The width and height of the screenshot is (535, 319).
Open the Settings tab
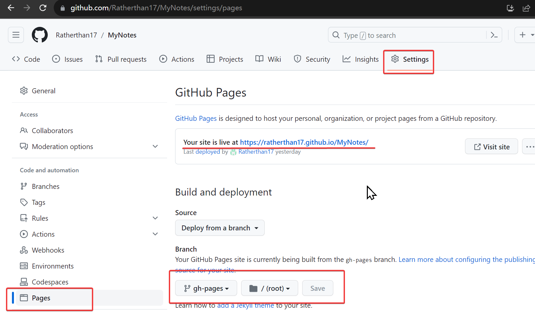pyautogui.click(x=410, y=59)
